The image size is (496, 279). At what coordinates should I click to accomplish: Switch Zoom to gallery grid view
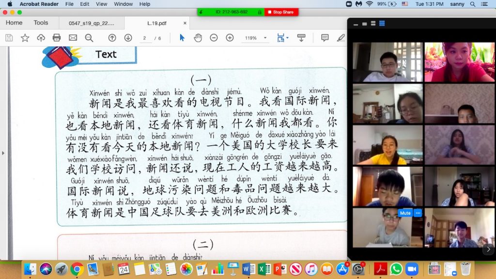tap(382, 23)
